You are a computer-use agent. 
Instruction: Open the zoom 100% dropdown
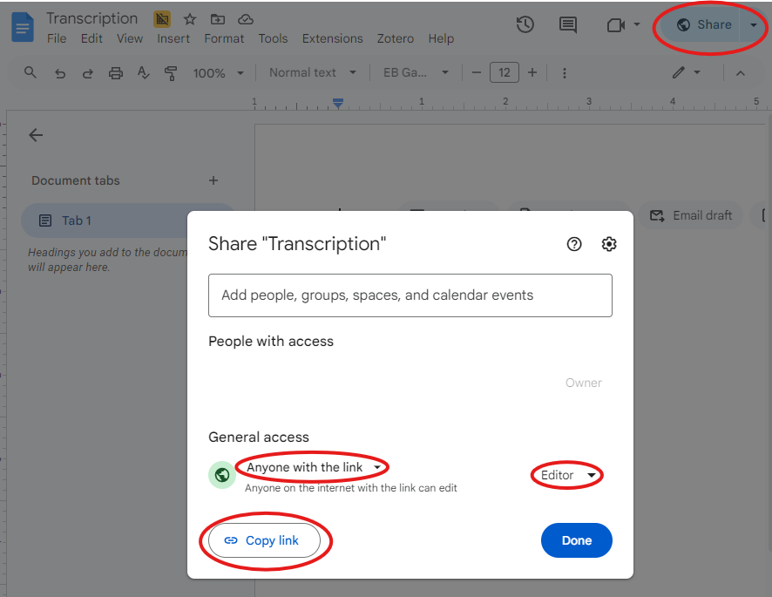pyautogui.click(x=216, y=73)
